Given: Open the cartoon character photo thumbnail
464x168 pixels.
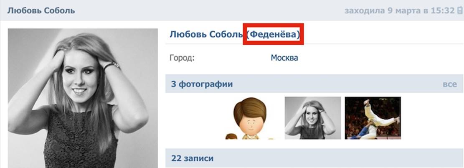Looking at the screenshot, I should pyautogui.click(x=250, y=118).
